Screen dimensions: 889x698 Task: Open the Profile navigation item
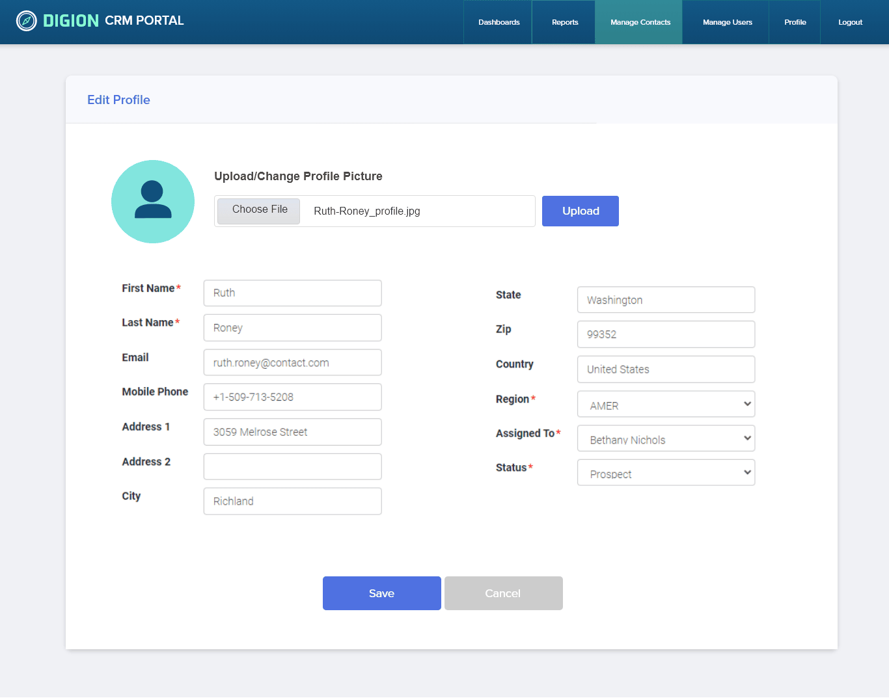[x=795, y=22]
